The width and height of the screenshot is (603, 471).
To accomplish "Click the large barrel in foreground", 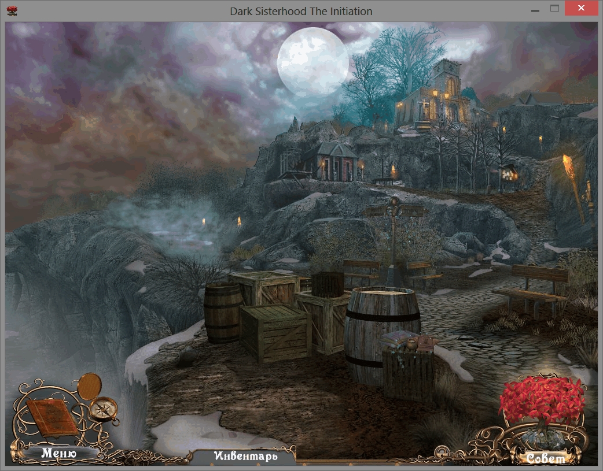I will tap(381, 333).
